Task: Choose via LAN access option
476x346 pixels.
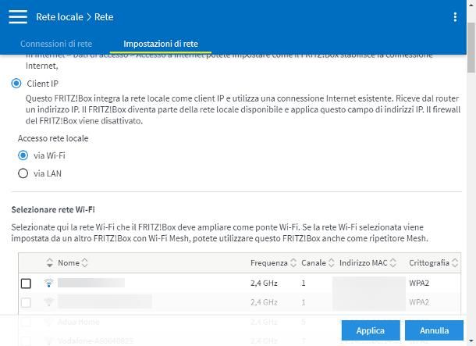Action: click(x=23, y=173)
